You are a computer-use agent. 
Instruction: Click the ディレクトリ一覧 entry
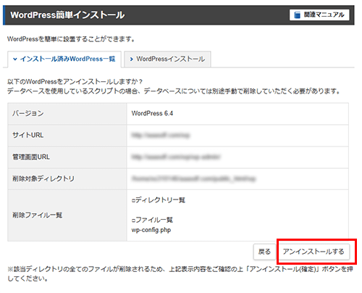pos(159,200)
